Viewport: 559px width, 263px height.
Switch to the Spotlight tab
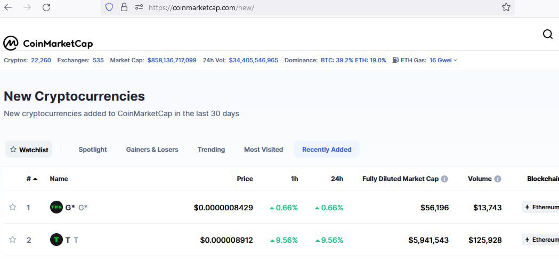tap(93, 150)
